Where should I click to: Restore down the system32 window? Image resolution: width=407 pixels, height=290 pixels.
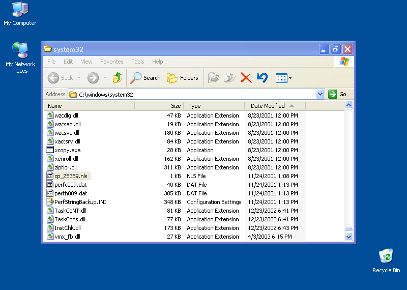click(x=336, y=49)
